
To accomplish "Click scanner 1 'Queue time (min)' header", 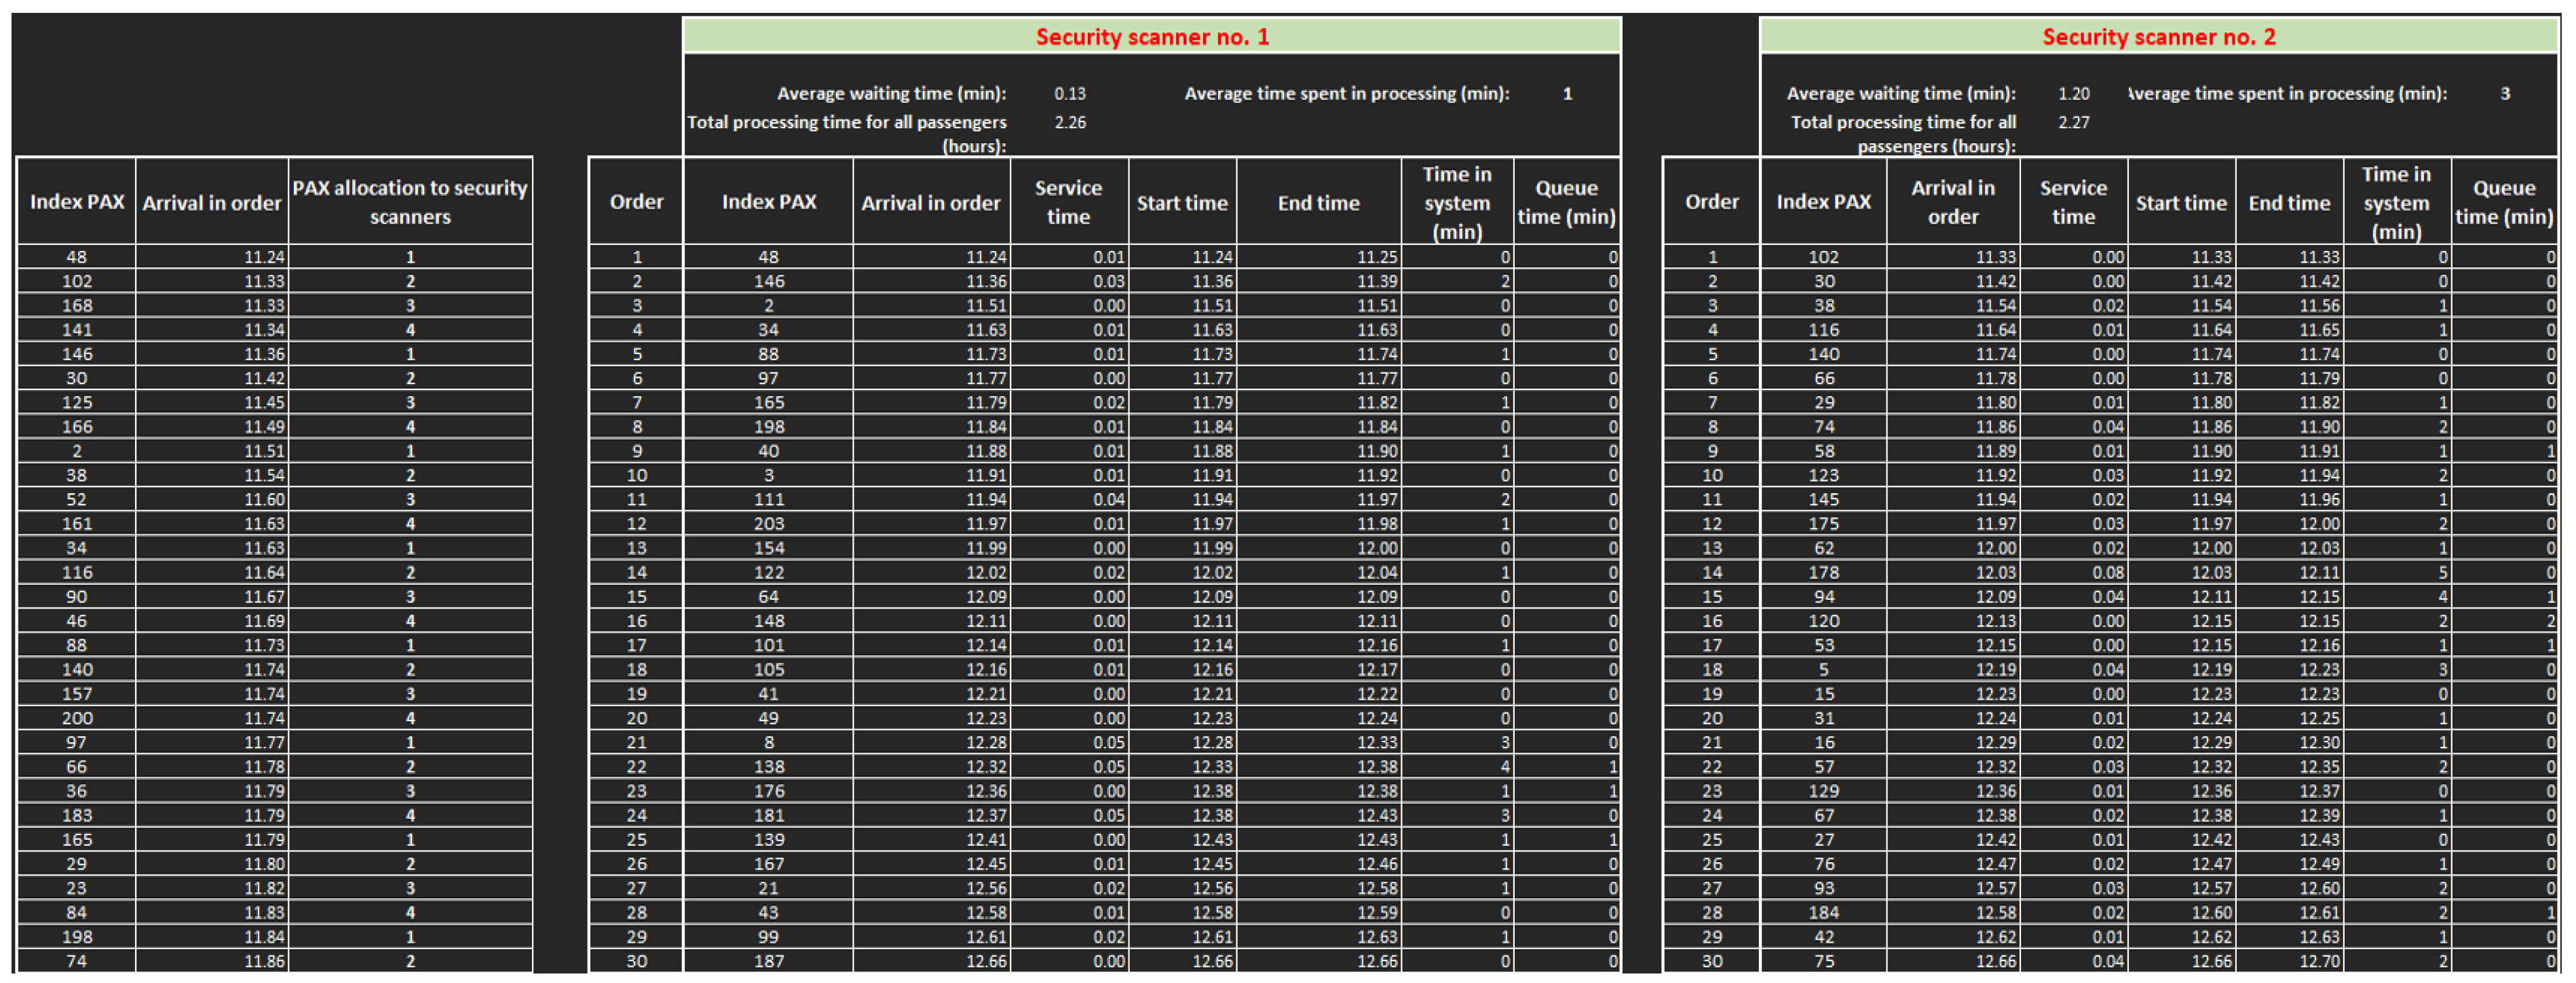I will pos(1566,202).
